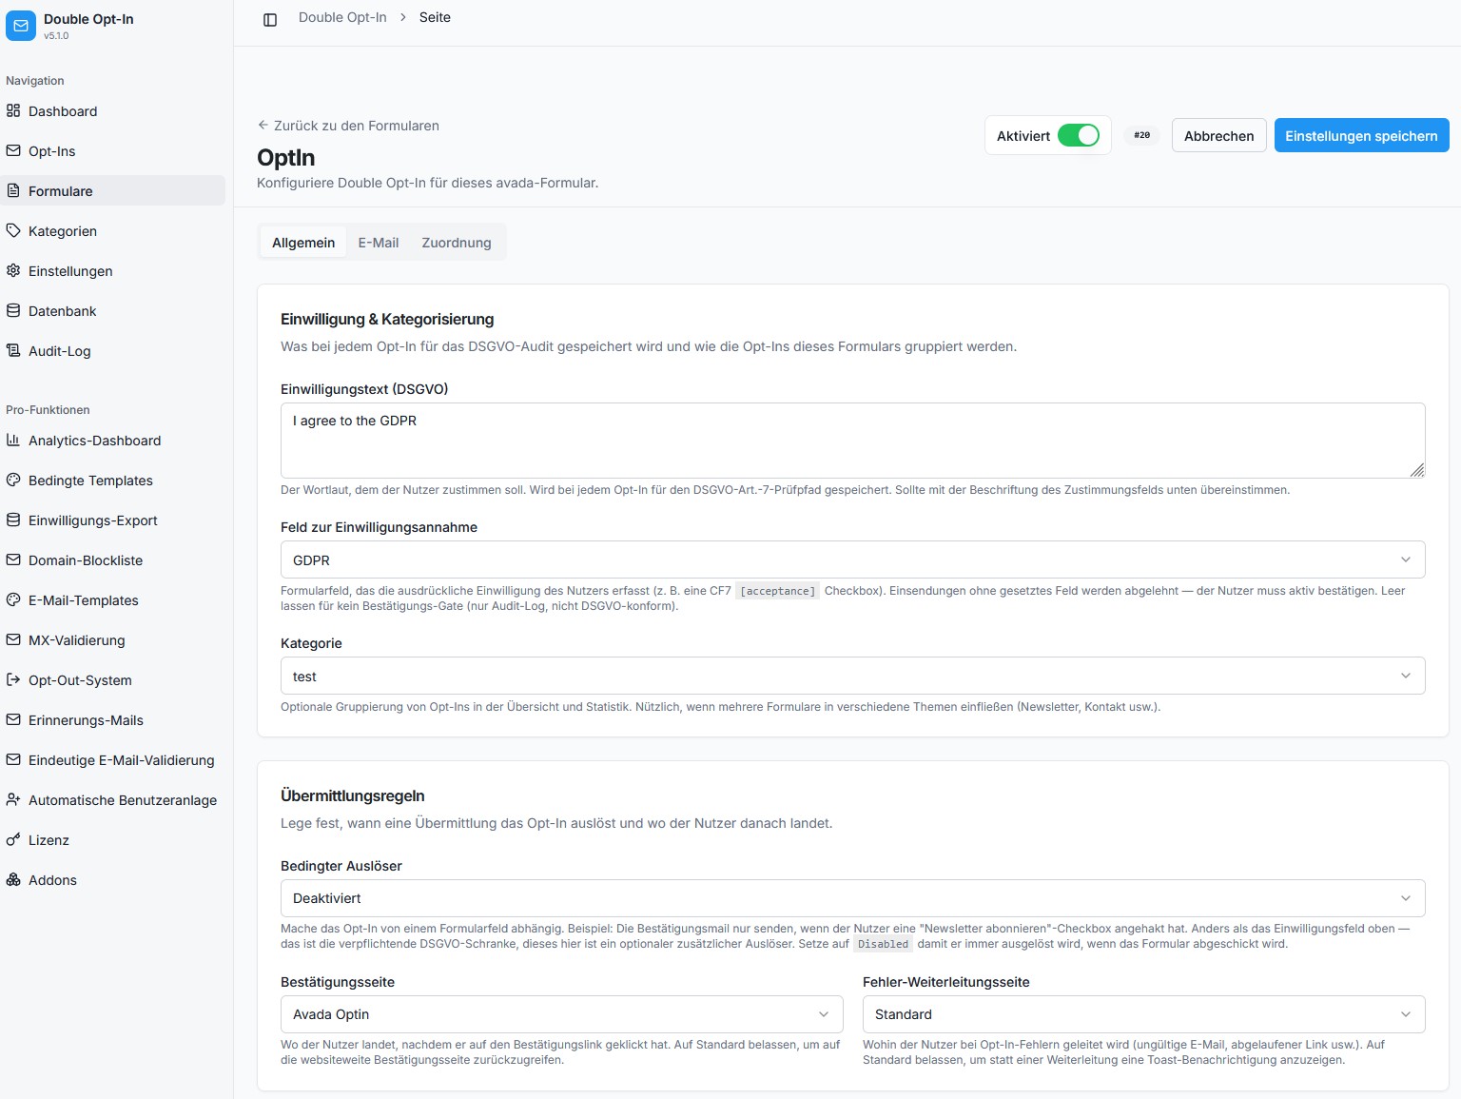Click the MX-Validierung envelope icon
Screen dimensions: 1461x1099
pyautogui.click(x=13, y=639)
